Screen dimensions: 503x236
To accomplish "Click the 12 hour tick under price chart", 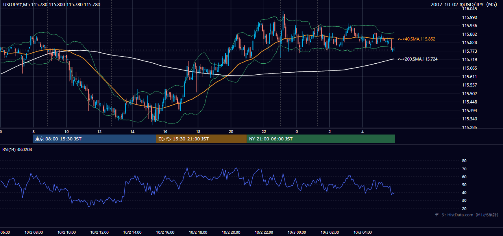I will click(100, 131).
